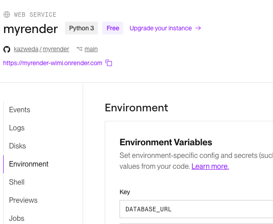Open the myrender repository link
Screen dimensions: 273x224
(x=56, y=49)
